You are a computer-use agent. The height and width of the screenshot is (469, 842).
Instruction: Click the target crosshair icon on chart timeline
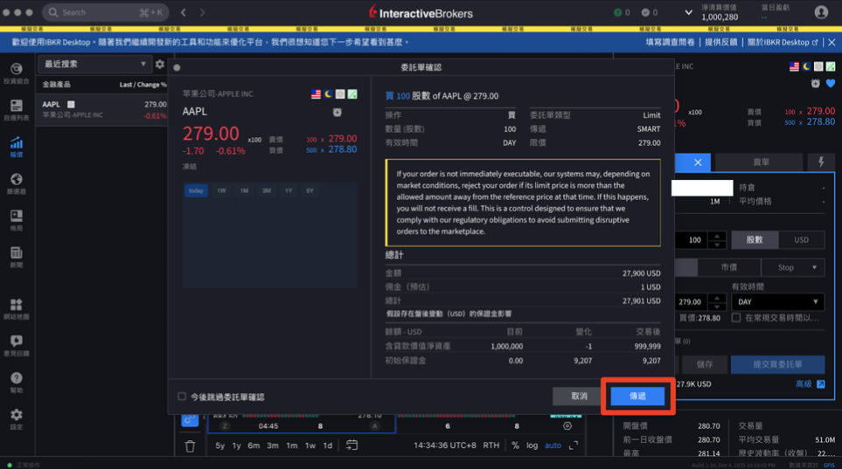click(x=567, y=425)
